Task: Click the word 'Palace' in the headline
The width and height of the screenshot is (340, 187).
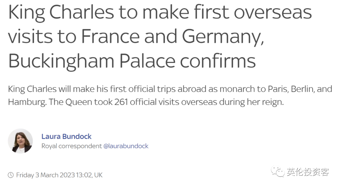Action: (x=147, y=61)
